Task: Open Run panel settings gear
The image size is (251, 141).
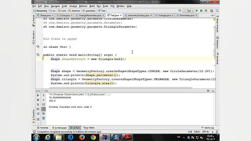Action: coord(208,91)
